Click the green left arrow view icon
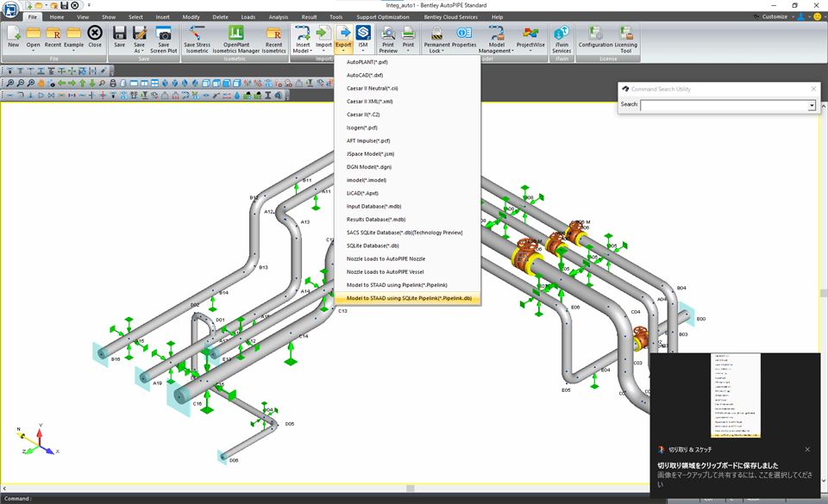 click(x=62, y=84)
